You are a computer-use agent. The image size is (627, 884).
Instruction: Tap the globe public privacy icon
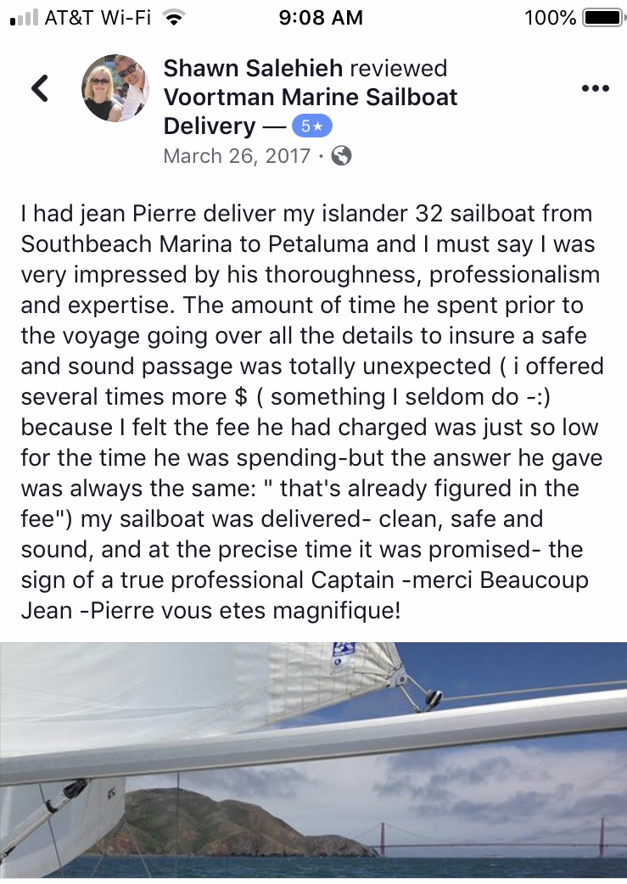[341, 155]
